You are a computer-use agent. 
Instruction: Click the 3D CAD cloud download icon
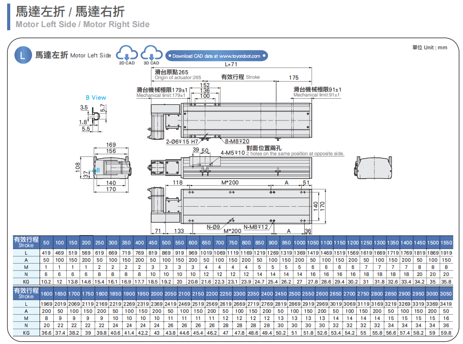click(x=151, y=54)
